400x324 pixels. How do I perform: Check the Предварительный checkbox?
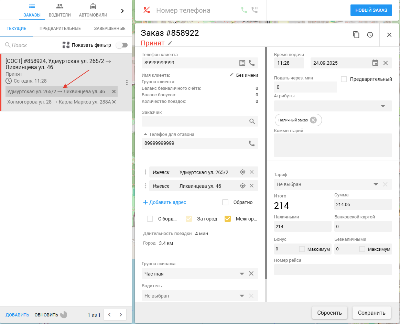(x=344, y=79)
